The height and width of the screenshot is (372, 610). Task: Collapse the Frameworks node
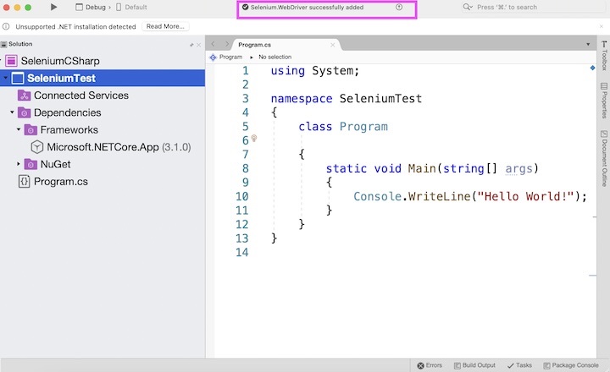[19, 129]
